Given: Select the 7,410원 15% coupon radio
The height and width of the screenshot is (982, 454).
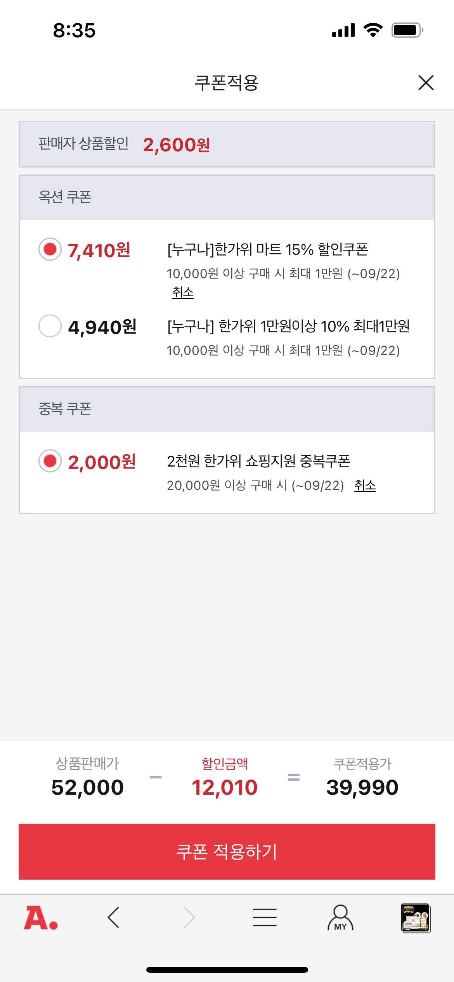Looking at the screenshot, I should 50,249.
